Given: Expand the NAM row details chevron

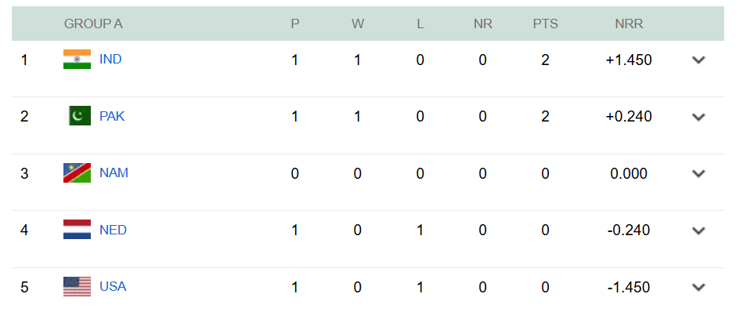Looking at the screenshot, I should [698, 173].
